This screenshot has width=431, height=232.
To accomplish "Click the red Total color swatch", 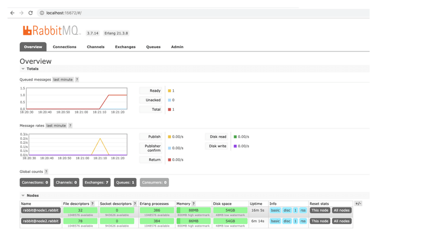I will [170, 109].
